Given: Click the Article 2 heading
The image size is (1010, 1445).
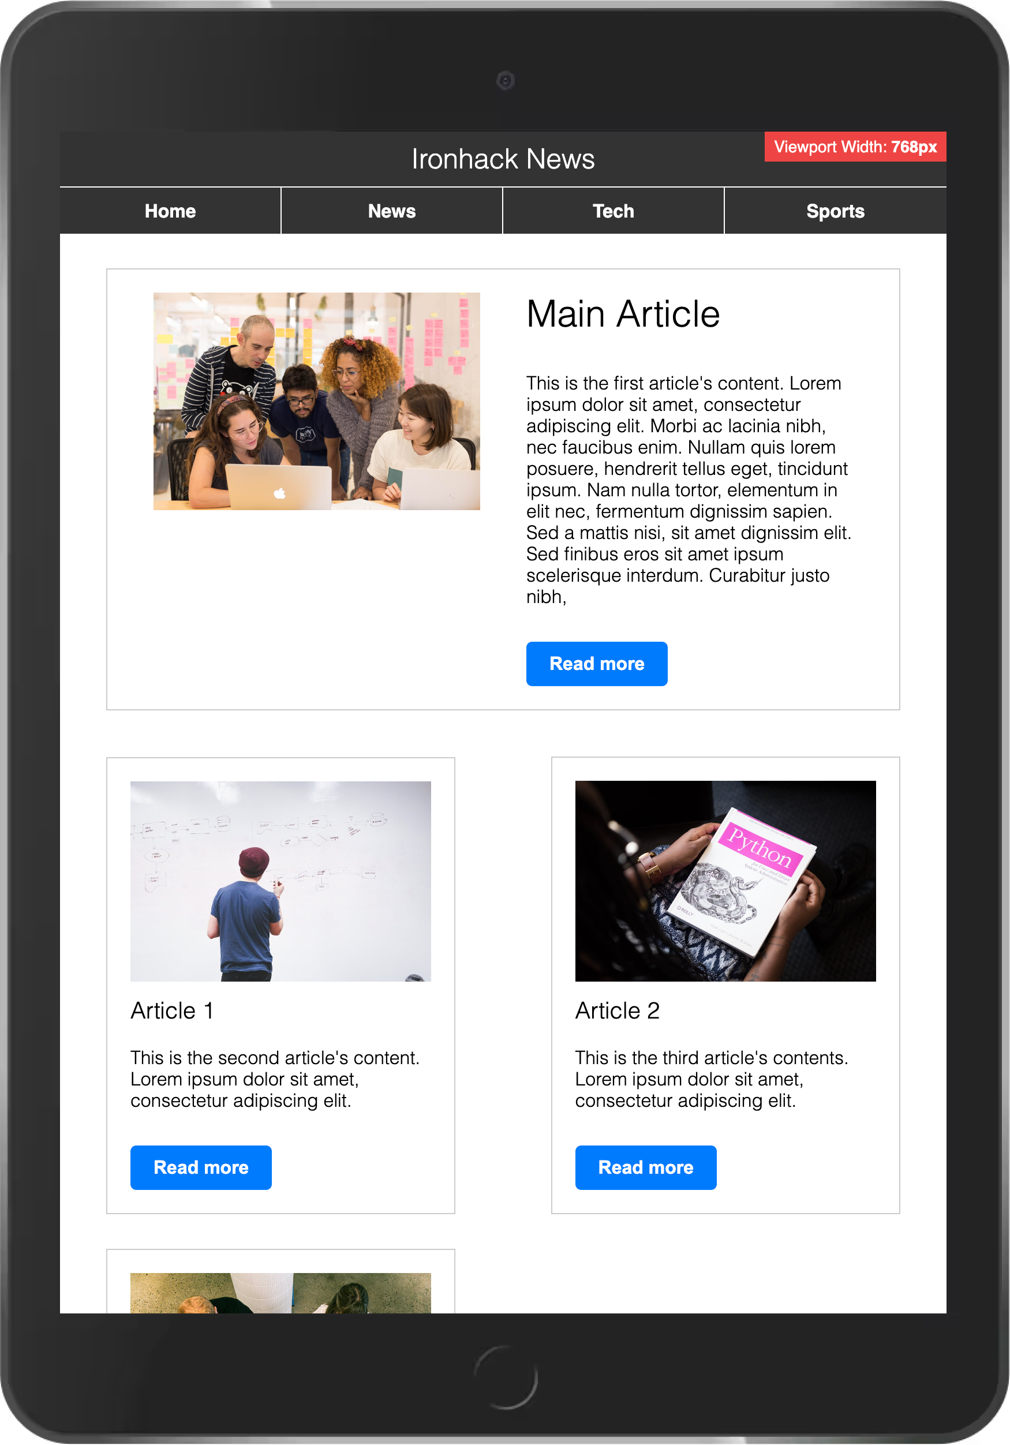Looking at the screenshot, I should click(618, 1010).
